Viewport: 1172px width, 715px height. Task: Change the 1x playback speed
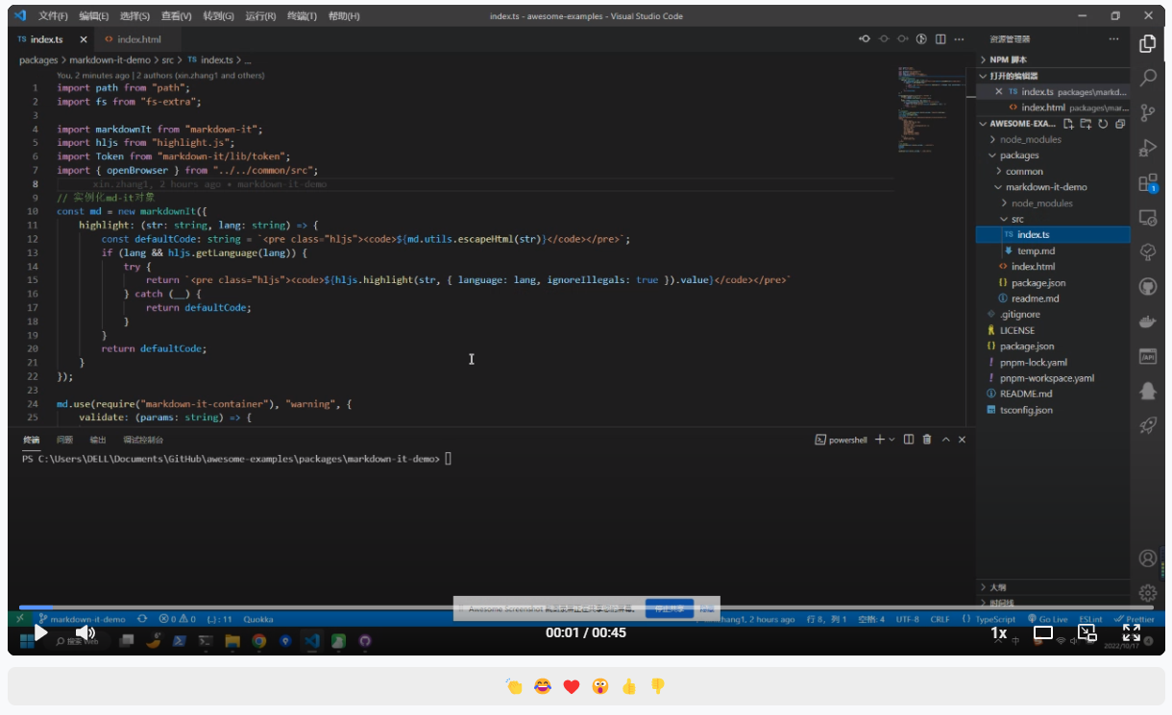point(999,632)
